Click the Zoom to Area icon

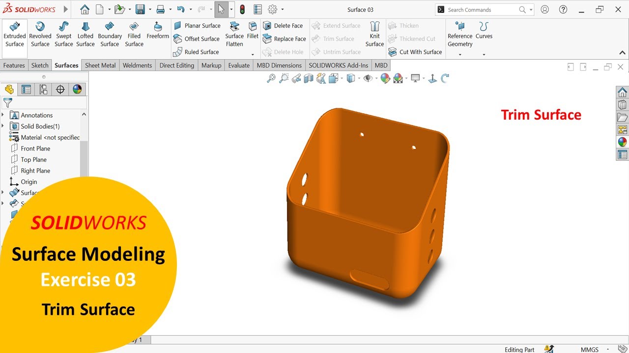point(284,78)
